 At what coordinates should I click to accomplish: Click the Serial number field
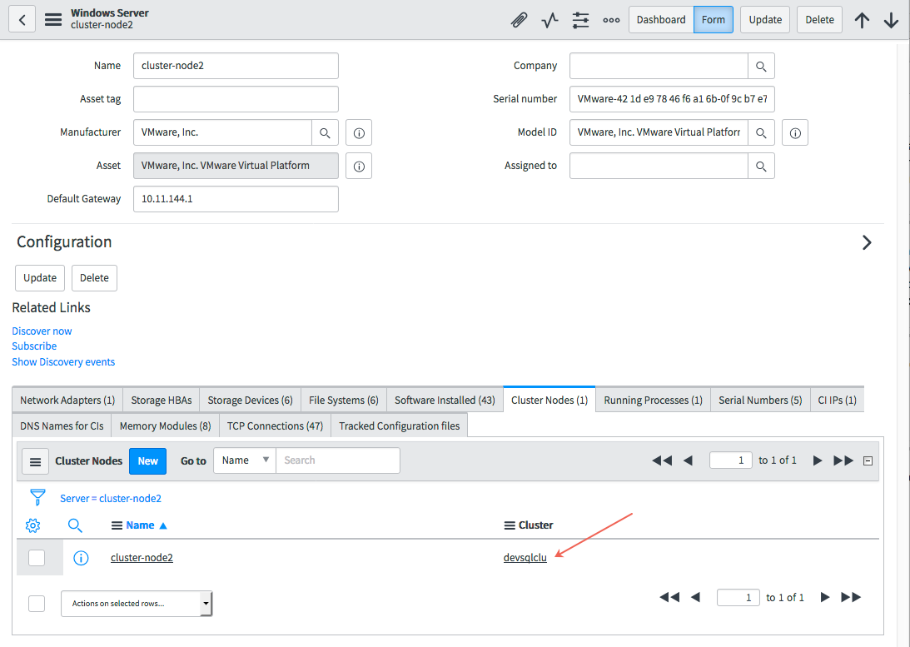672,99
